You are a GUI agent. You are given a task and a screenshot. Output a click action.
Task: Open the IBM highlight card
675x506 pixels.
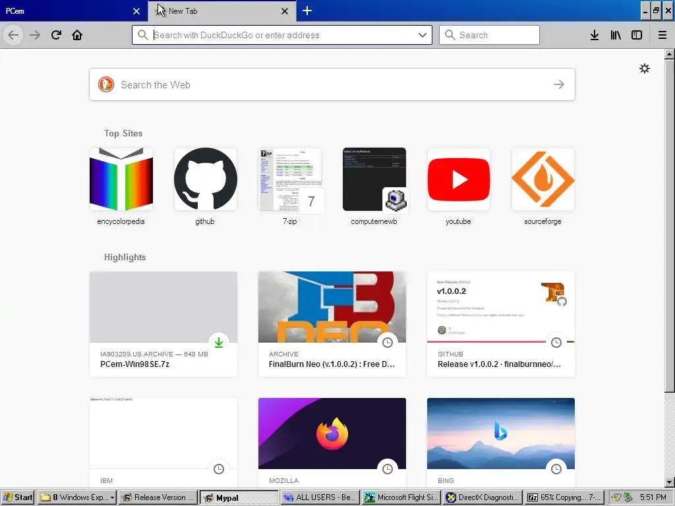(x=163, y=442)
